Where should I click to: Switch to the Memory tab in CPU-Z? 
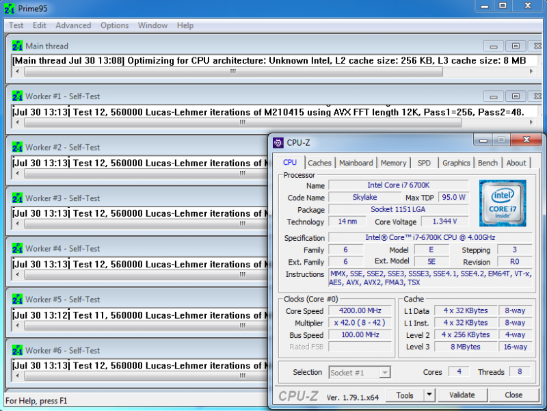point(394,163)
